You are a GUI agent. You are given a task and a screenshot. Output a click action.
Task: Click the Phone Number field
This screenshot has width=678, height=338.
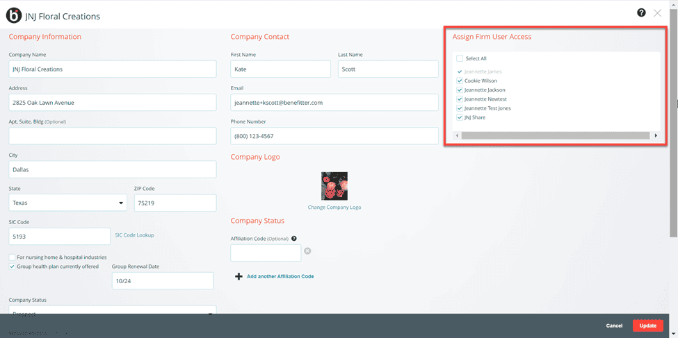(334, 136)
